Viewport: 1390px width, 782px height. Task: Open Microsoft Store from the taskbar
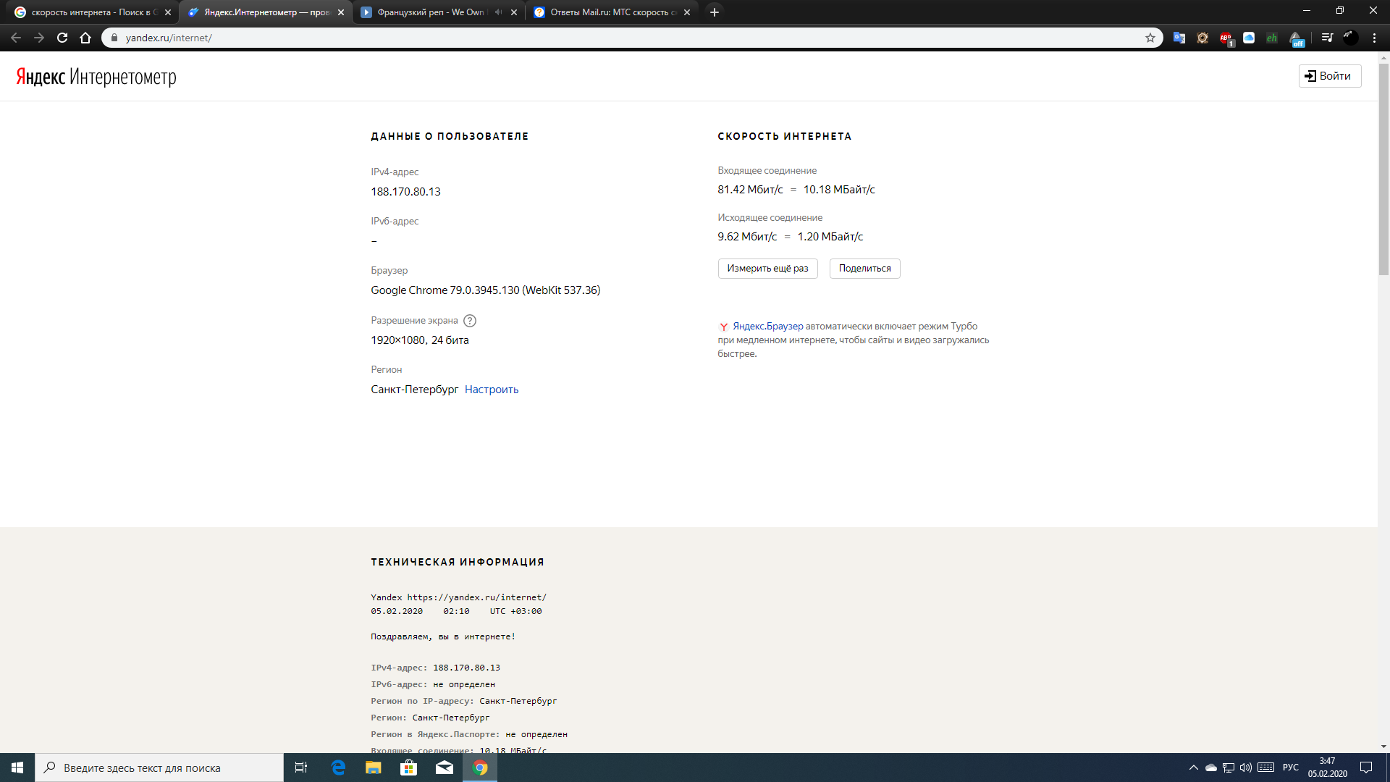409,768
